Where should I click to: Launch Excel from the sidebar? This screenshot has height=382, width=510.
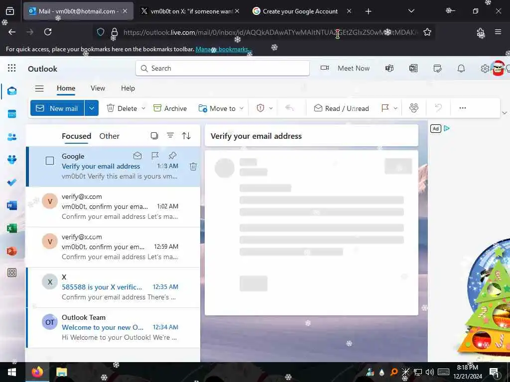click(x=12, y=228)
